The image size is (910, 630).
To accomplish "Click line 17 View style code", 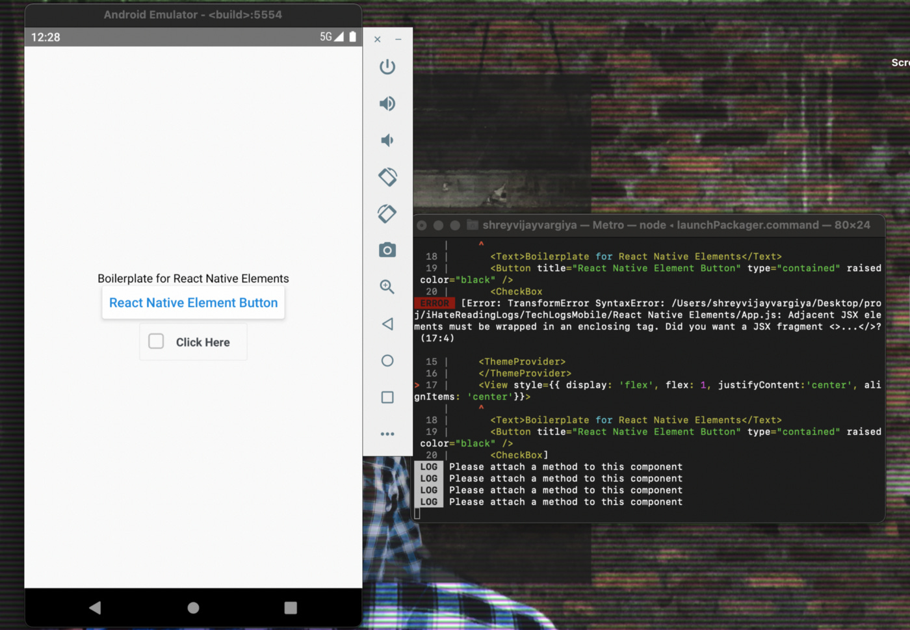I will click(x=649, y=391).
